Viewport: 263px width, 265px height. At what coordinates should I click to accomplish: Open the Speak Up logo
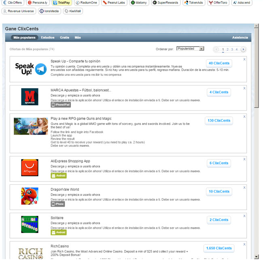coord(31,69)
